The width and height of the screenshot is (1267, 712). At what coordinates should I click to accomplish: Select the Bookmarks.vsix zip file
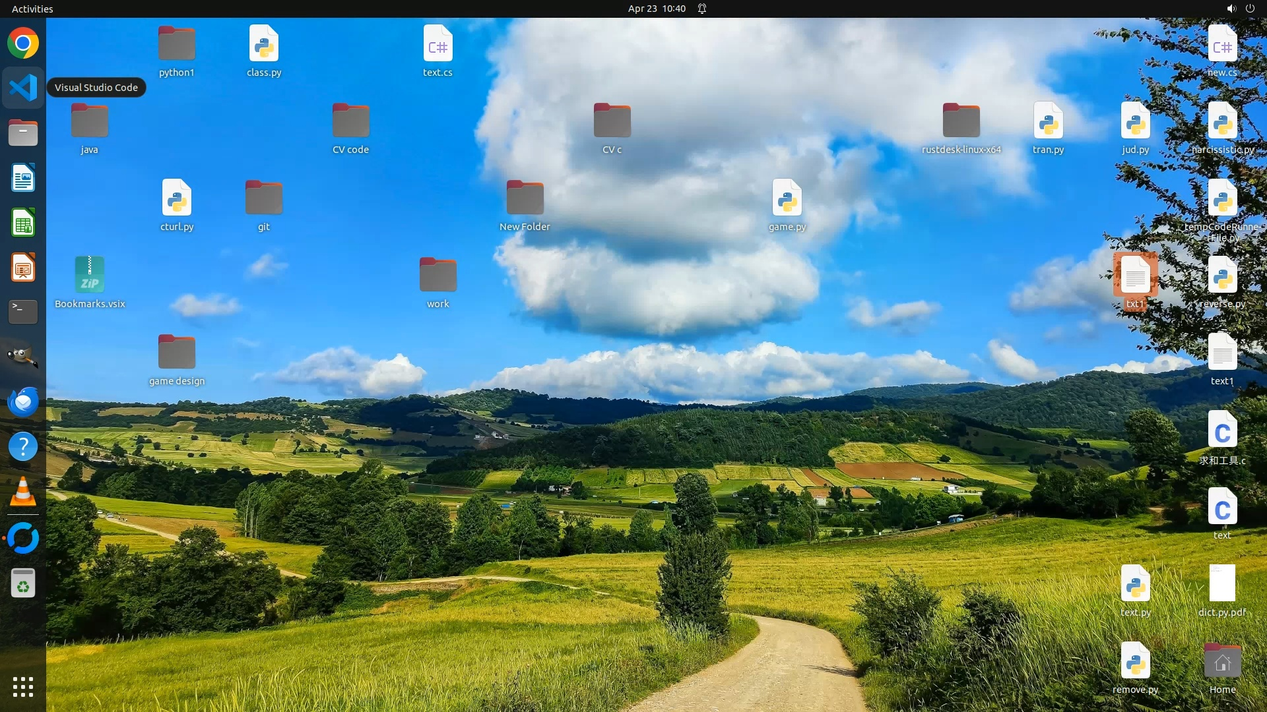(x=90, y=276)
